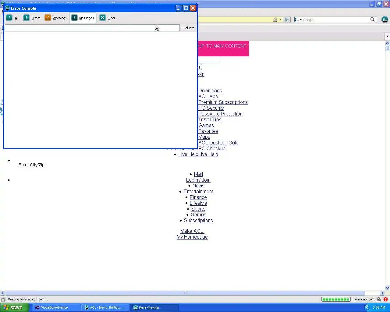Open the Subscriptions link
Screen dimensions: 390x312
pos(198,221)
